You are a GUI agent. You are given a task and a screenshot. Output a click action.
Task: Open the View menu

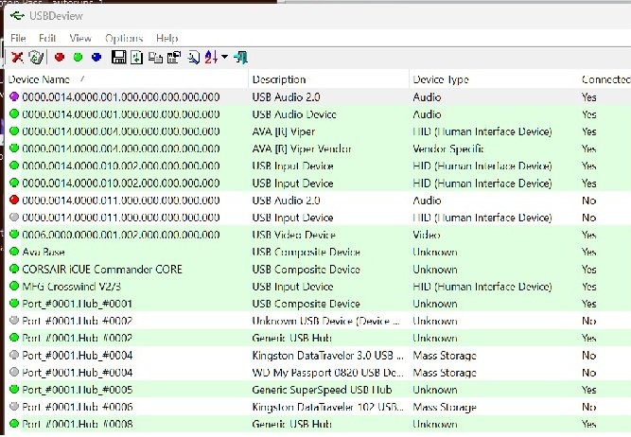point(80,38)
